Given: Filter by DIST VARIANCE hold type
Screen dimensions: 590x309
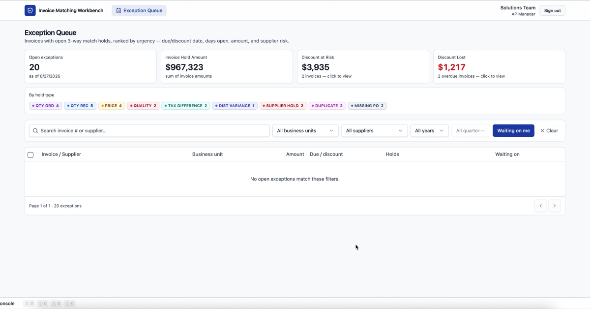Looking at the screenshot, I should (235, 106).
